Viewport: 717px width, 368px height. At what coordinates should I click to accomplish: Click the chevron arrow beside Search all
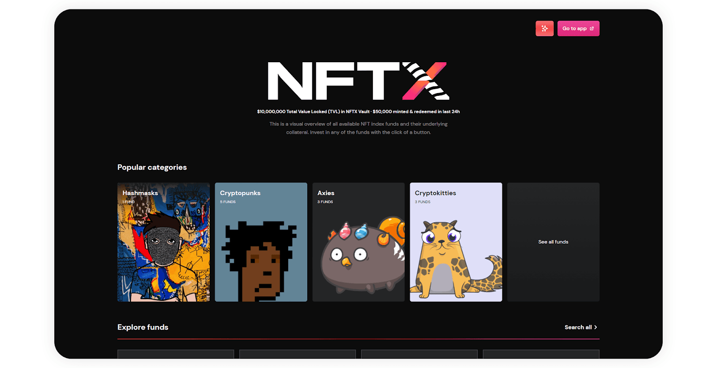596,327
